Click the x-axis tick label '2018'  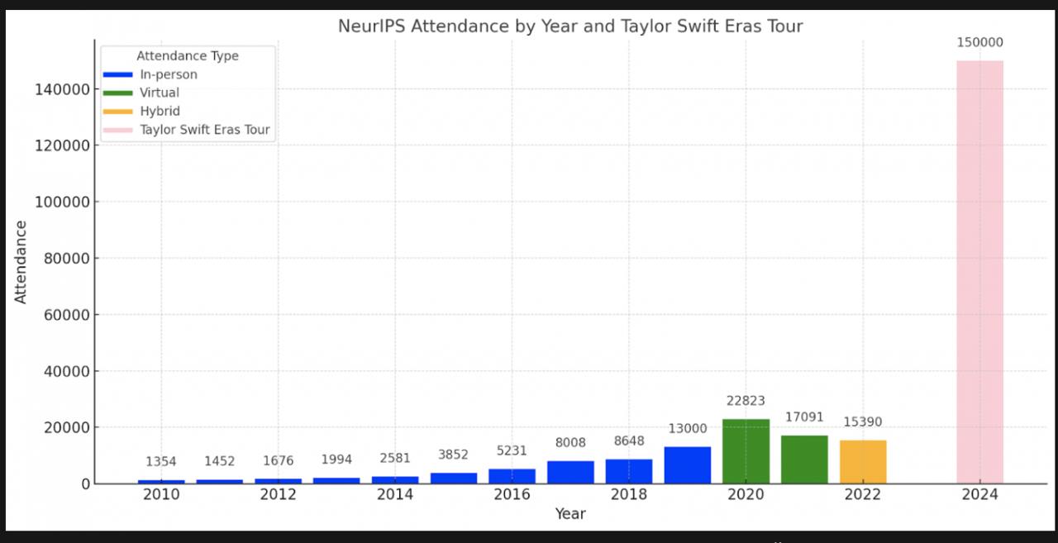click(x=629, y=495)
